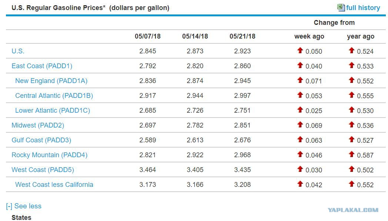Collapse the table with See less
The image size is (388, 221).
pyautogui.click(x=24, y=206)
